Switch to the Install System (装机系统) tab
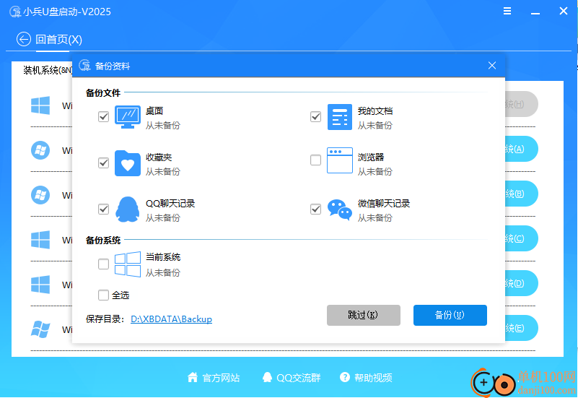The image size is (578, 398). coord(47,70)
